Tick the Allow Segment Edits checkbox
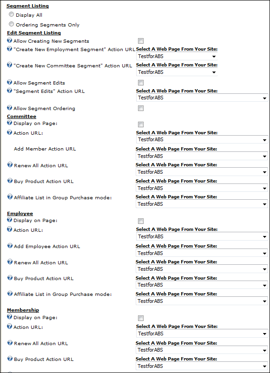This screenshot has height=373, width=270. (141, 83)
